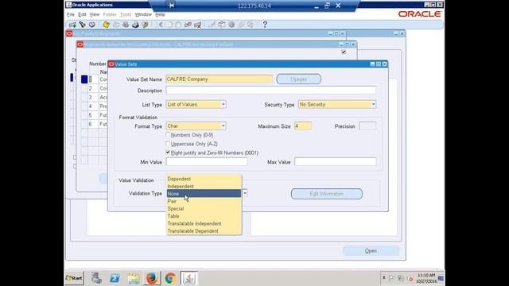Choose Table validation type
509x286 pixels.
click(204, 216)
